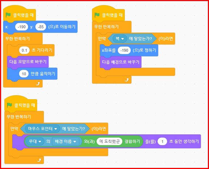Click the x value -190 field in move block

coord(22,27)
